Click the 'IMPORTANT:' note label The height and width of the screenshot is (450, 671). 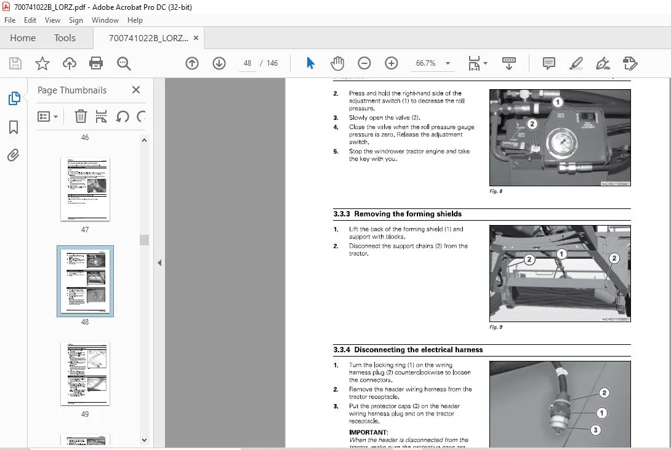[369, 432]
